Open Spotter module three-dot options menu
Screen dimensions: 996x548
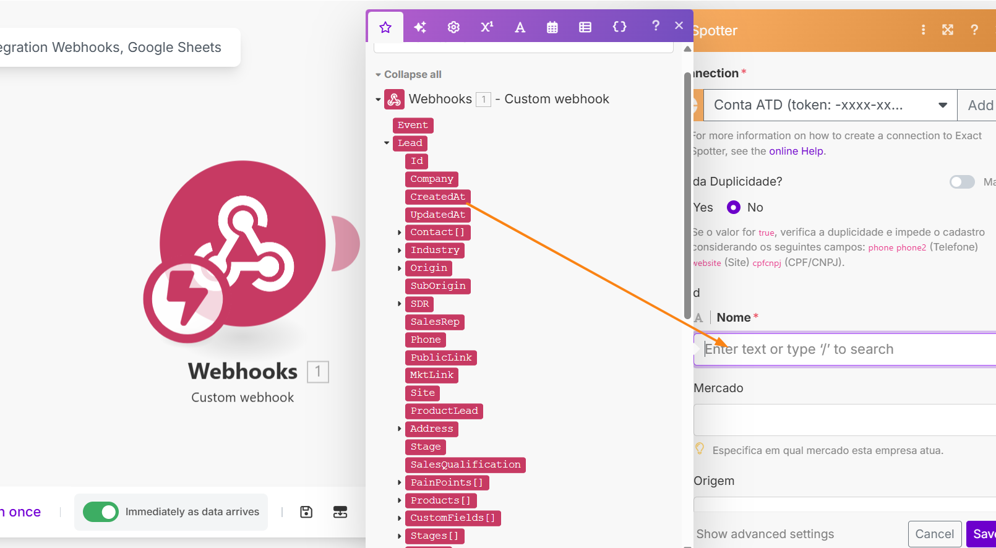click(923, 30)
